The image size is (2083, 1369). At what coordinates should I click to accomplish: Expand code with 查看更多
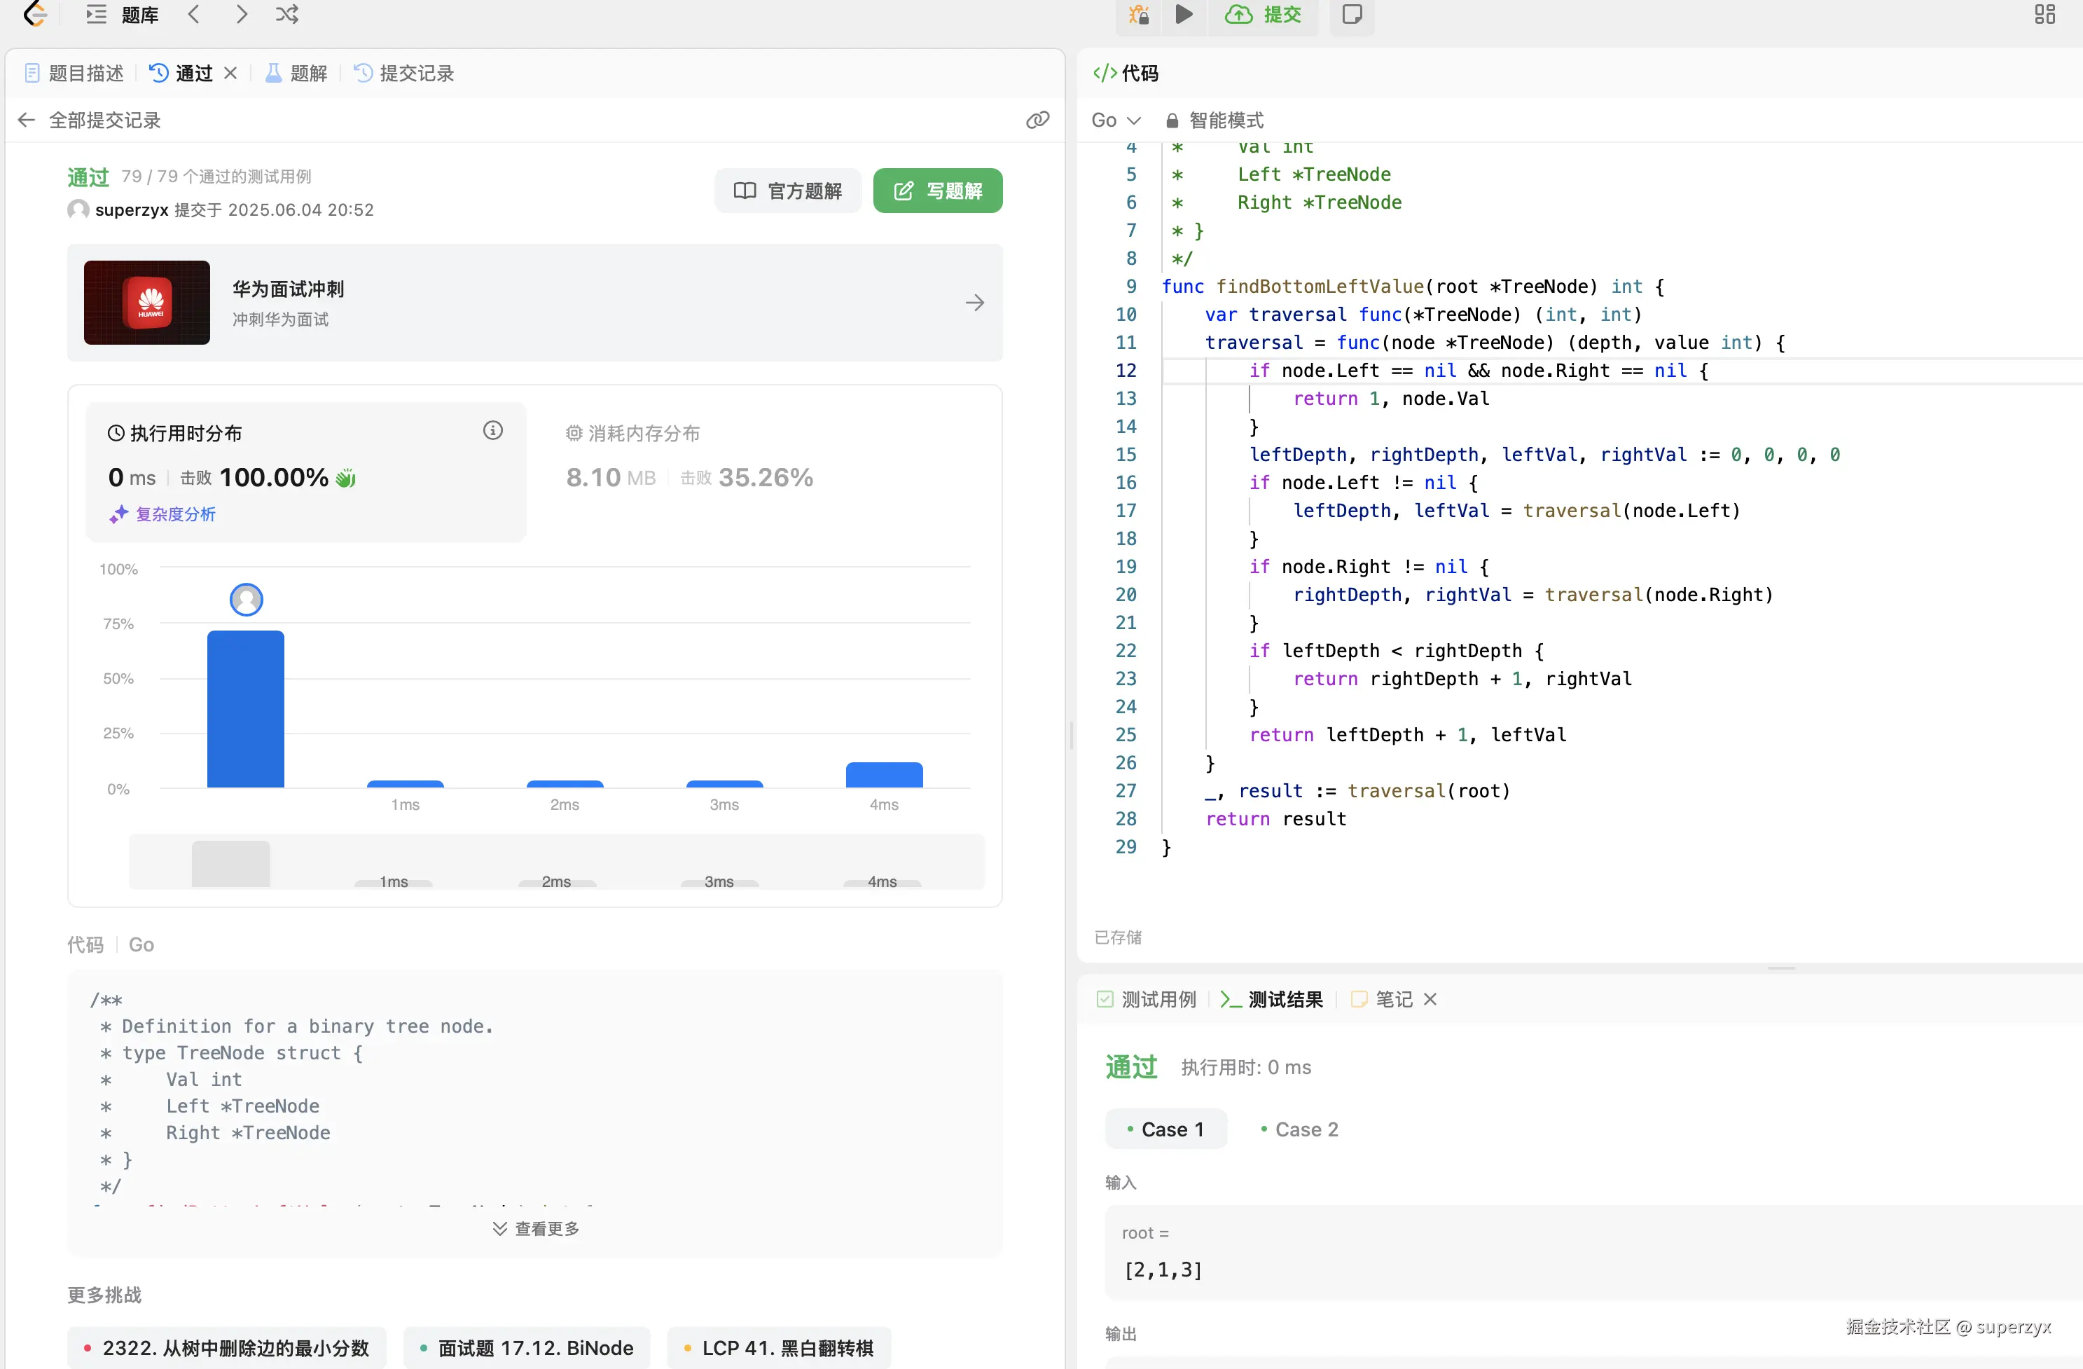[536, 1228]
